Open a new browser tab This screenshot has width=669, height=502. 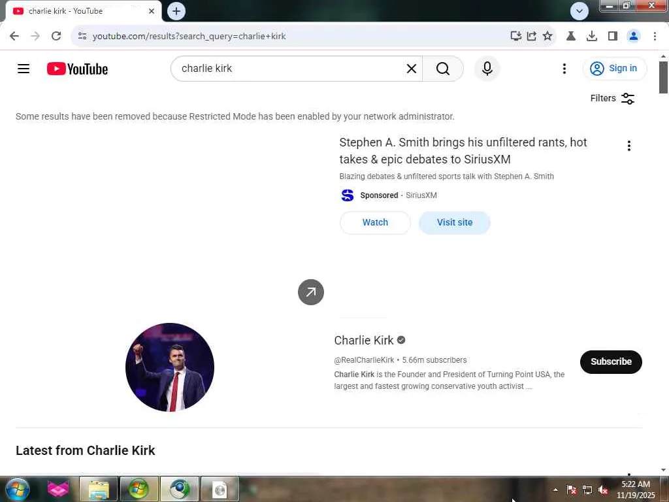tap(176, 11)
